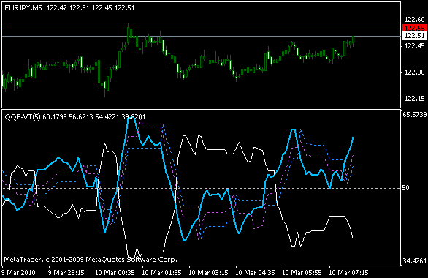Click the indicator value 60.1799
The image size is (428, 278).
coord(55,117)
